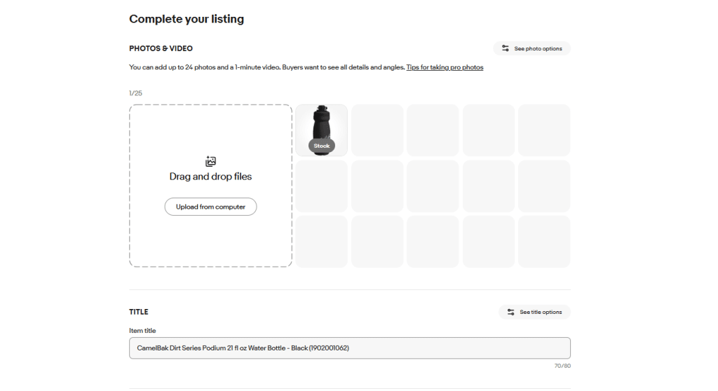Click the last photo slot in the bottom row
Viewport: 718px width, 391px height.
coord(544,242)
